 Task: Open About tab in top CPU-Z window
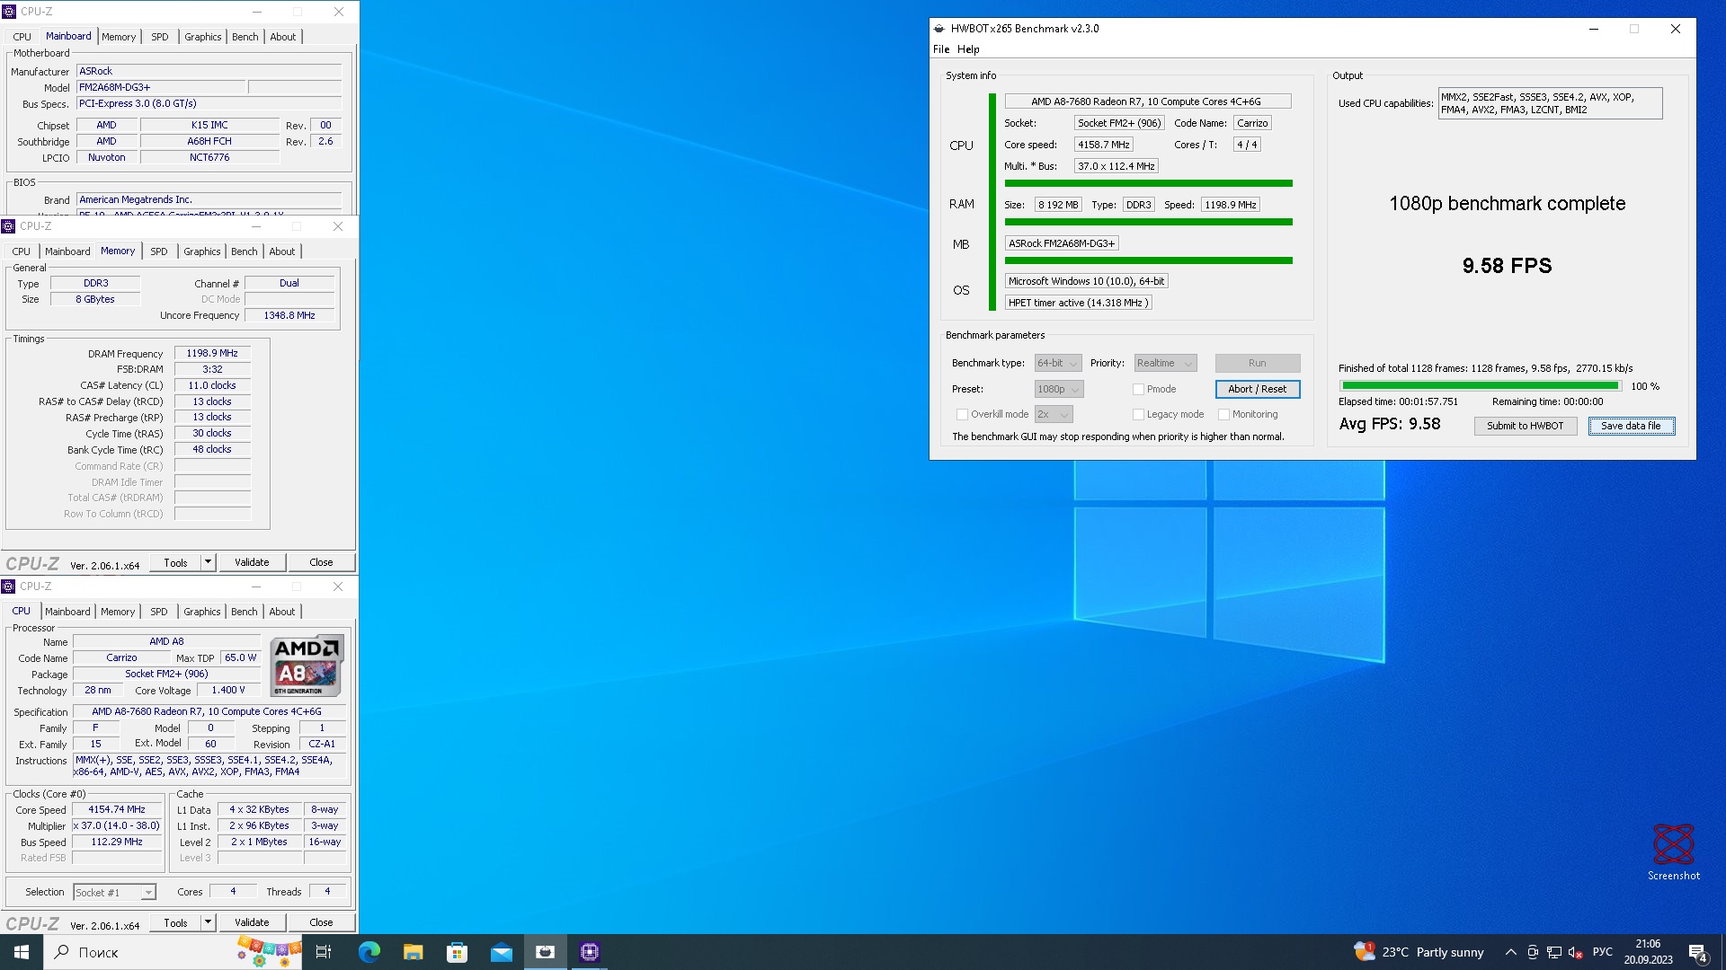(x=283, y=37)
